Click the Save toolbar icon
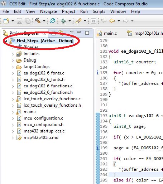This screenshot has width=163, height=184. 19,21
